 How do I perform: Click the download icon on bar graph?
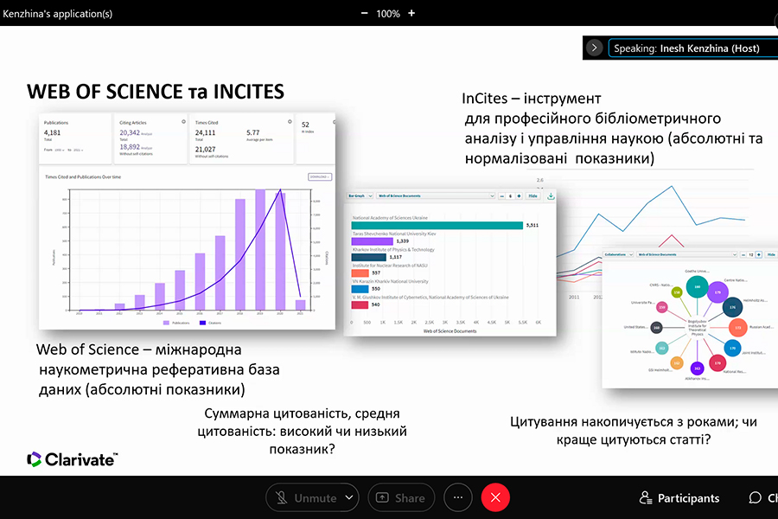click(x=551, y=196)
